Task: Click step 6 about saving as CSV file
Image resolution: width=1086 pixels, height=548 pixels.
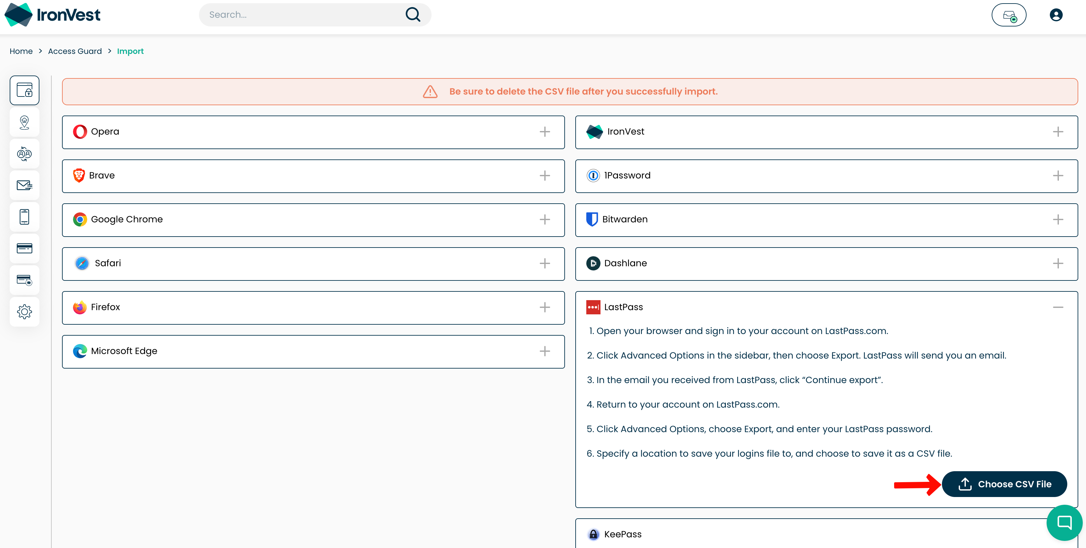Action: point(769,454)
